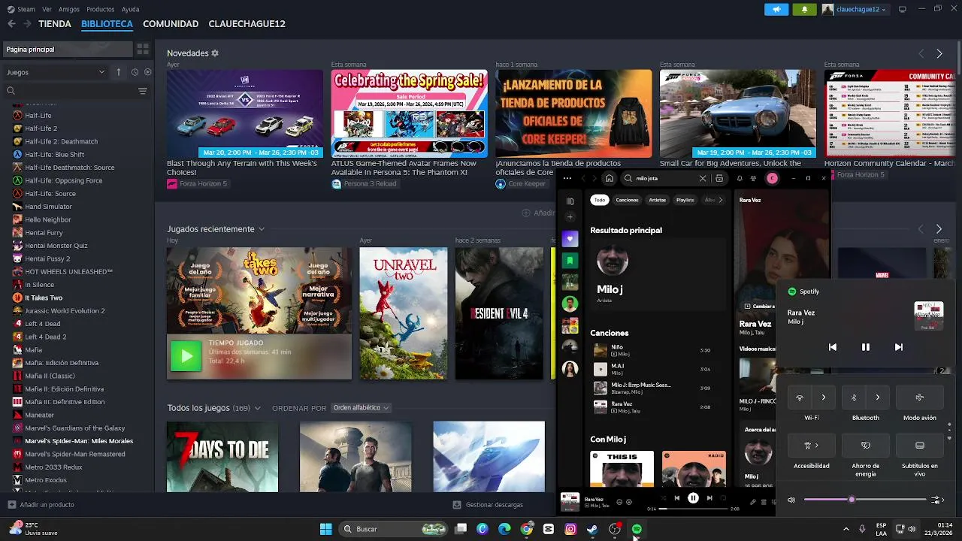Filter Steam library by ready-to-play icon
This screenshot has height=541, width=962.
(x=147, y=72)
